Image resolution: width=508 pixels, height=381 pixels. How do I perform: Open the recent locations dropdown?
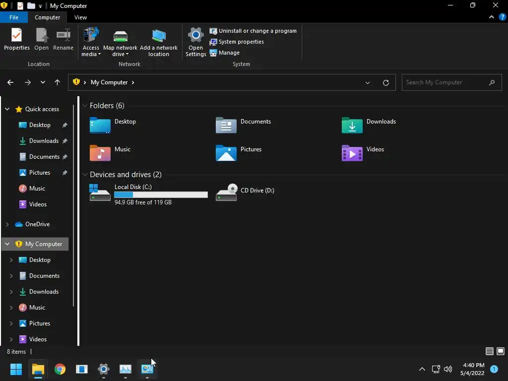(x=43, y=82)
